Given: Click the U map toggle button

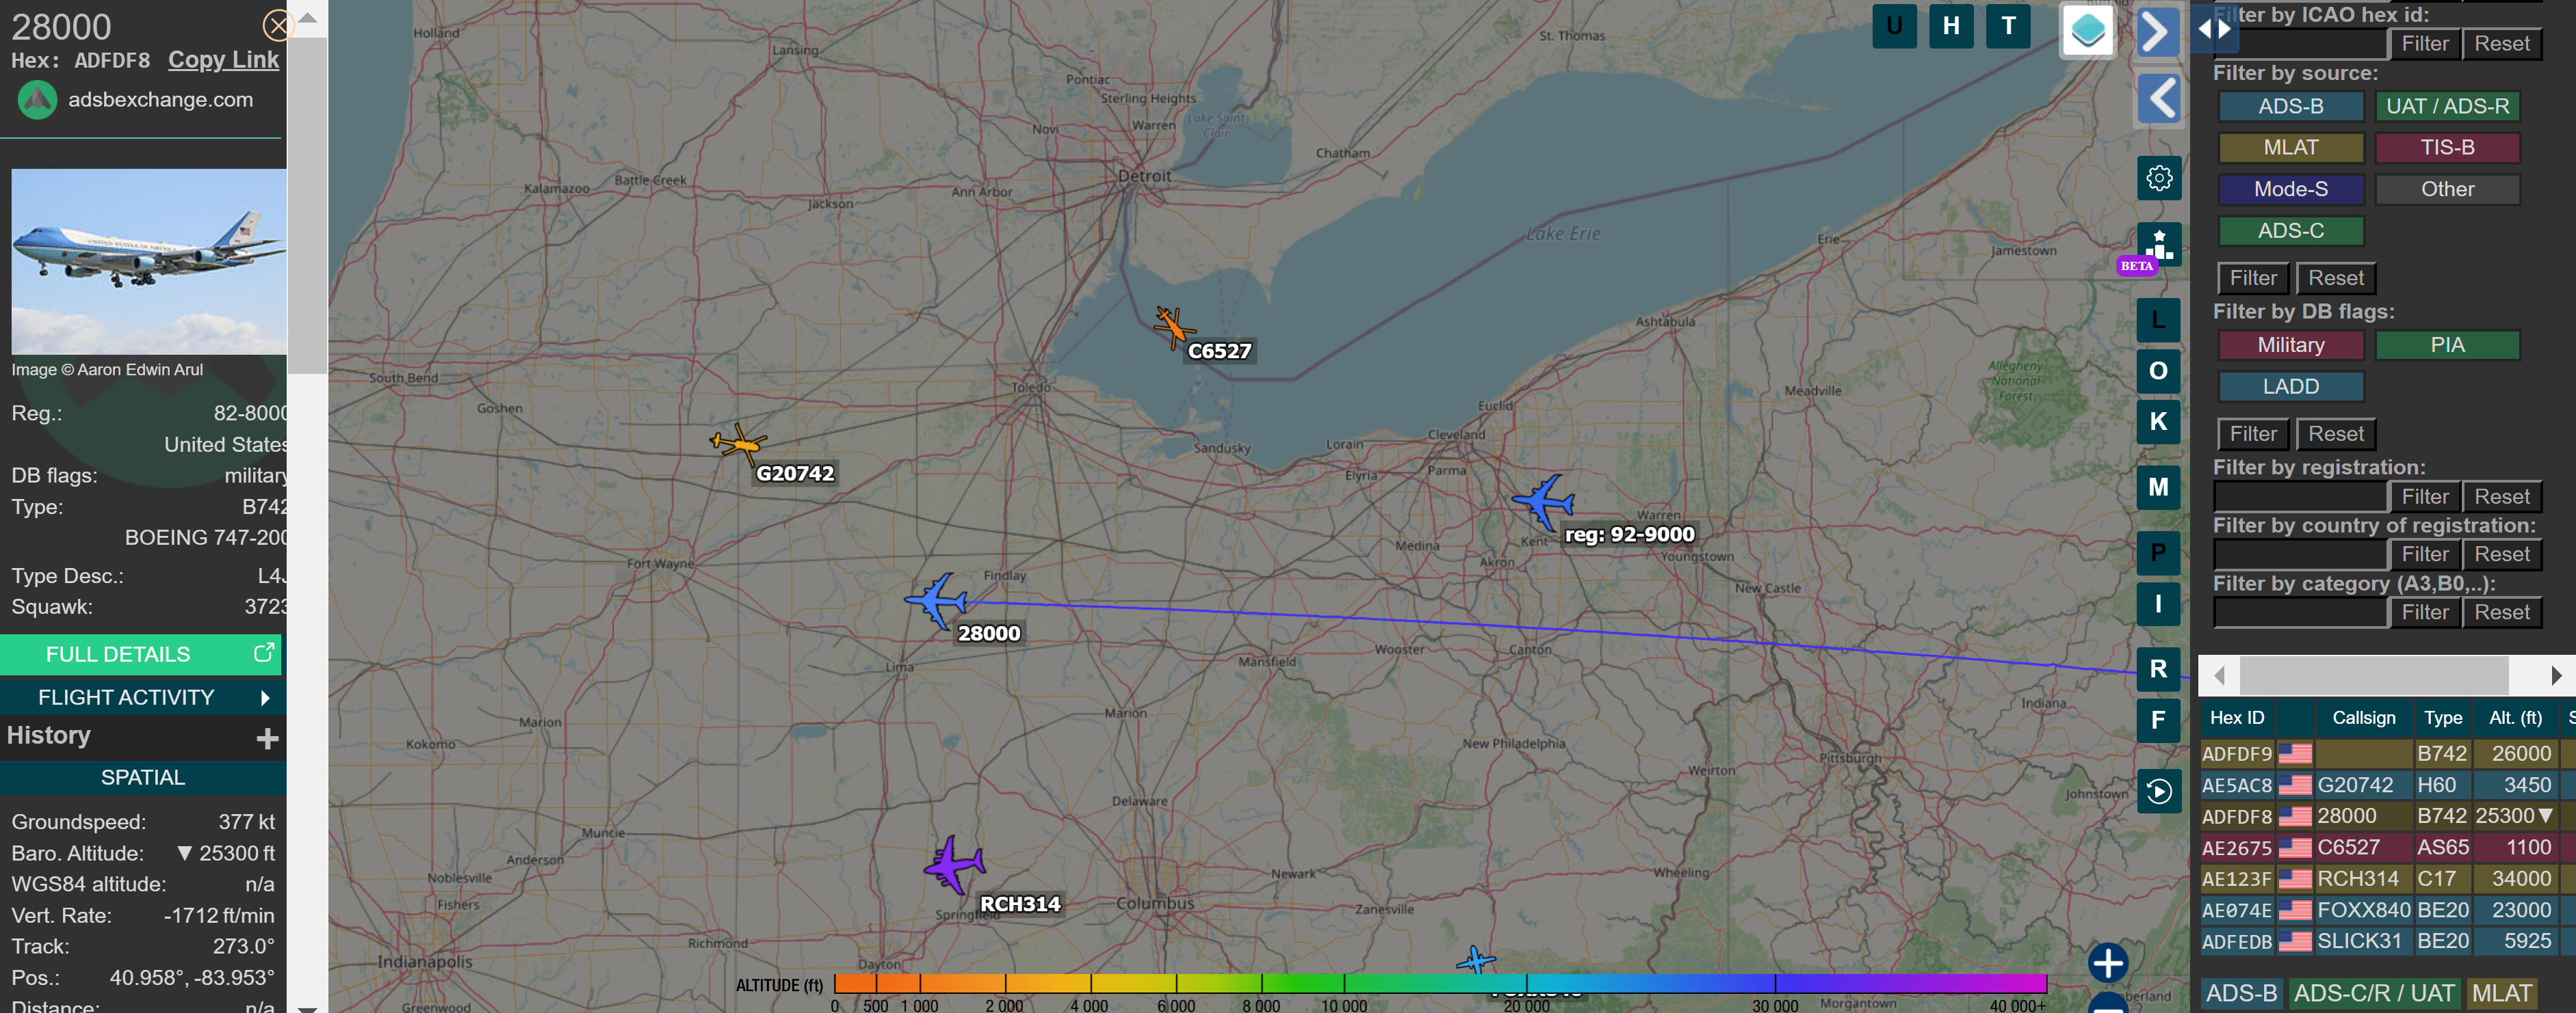Looking at the screenshot, I should pos(1894,26).
